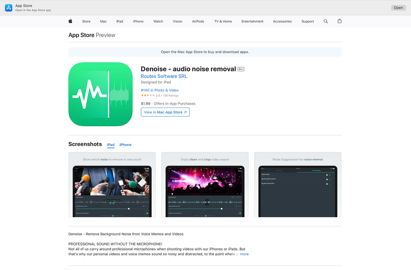Click 'PROFESSIONAL SOUND WITHOUT THE MICROPHONE!' text
The image size is (411, 270).
click(115, 244)
